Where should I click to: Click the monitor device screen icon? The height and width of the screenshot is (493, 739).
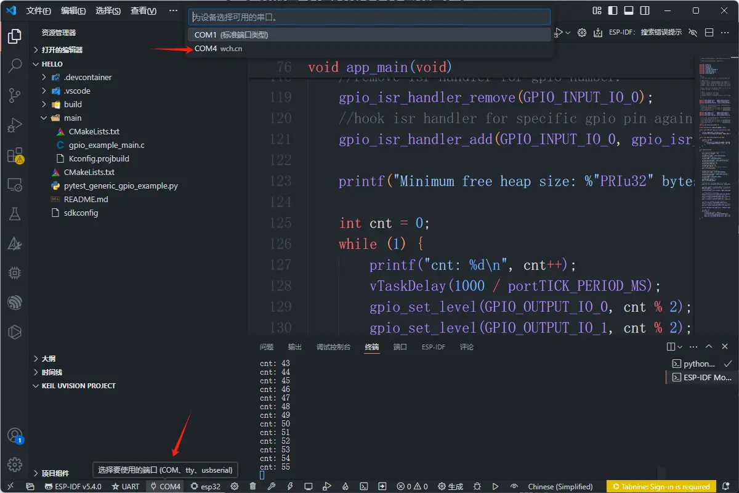309,486
